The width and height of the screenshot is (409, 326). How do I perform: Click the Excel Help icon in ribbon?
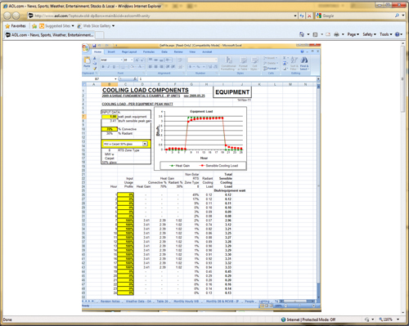point(302,51)
